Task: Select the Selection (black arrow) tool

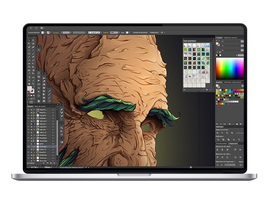Action: [29, 40]
